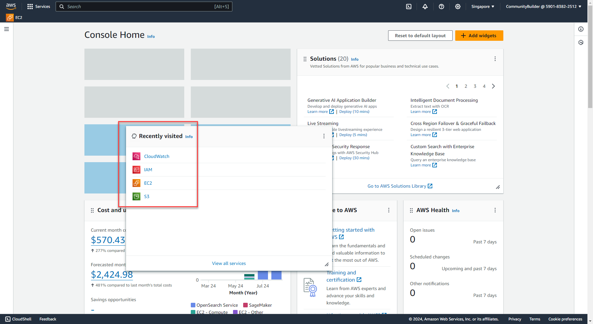This screenshot has width=593, height=324.
Task: Click the notifications bell icon
Action: pyautogui.click(x=425, y=6)
